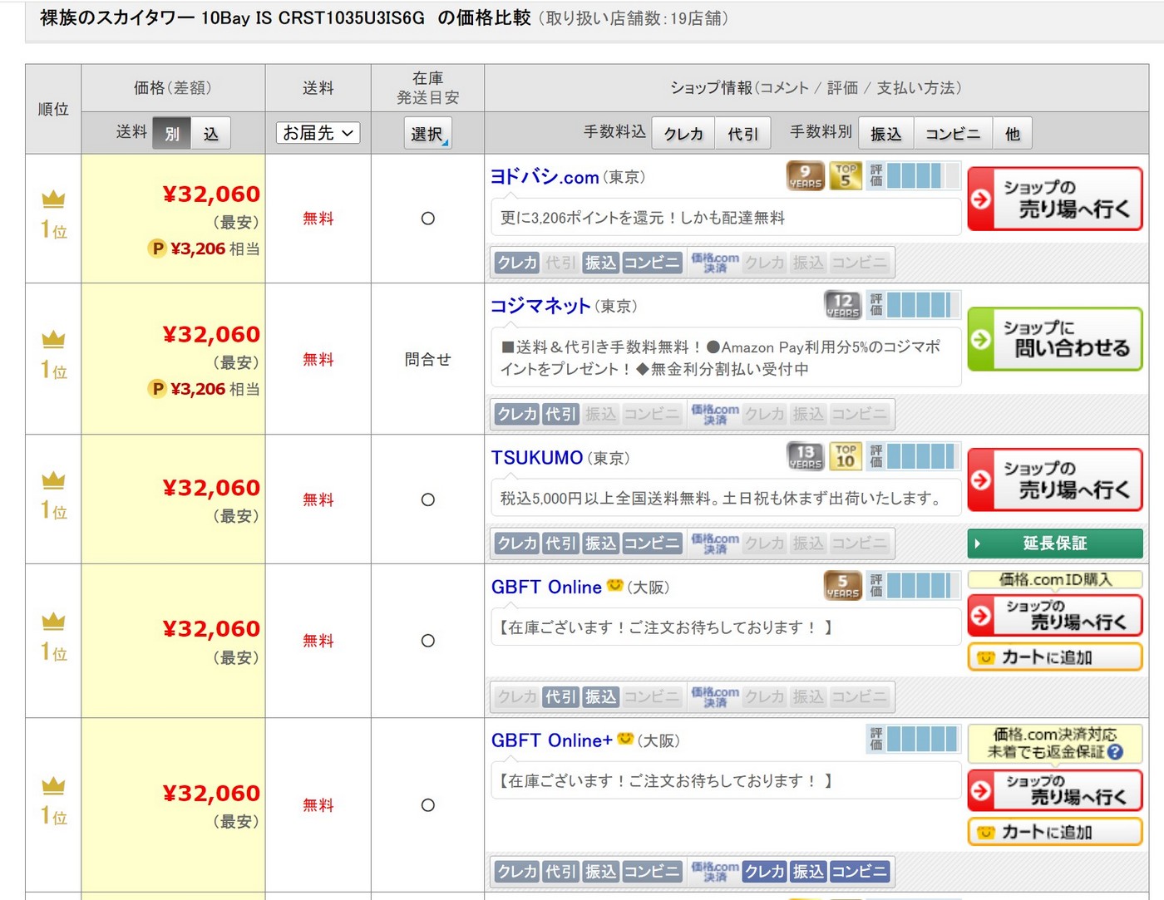Click the 9 YEARS badge for ヨドバシ.com
The width and height of the screenshot is (1164, 900).
click(x=805, y=176)
